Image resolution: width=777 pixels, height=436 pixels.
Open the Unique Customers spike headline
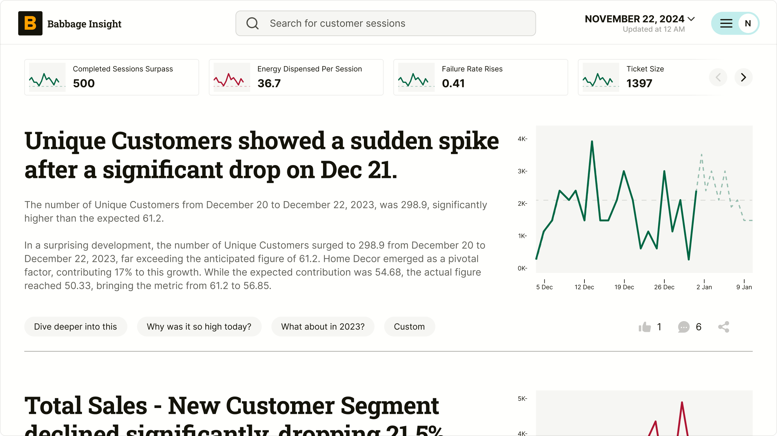[x=261, y=155]
